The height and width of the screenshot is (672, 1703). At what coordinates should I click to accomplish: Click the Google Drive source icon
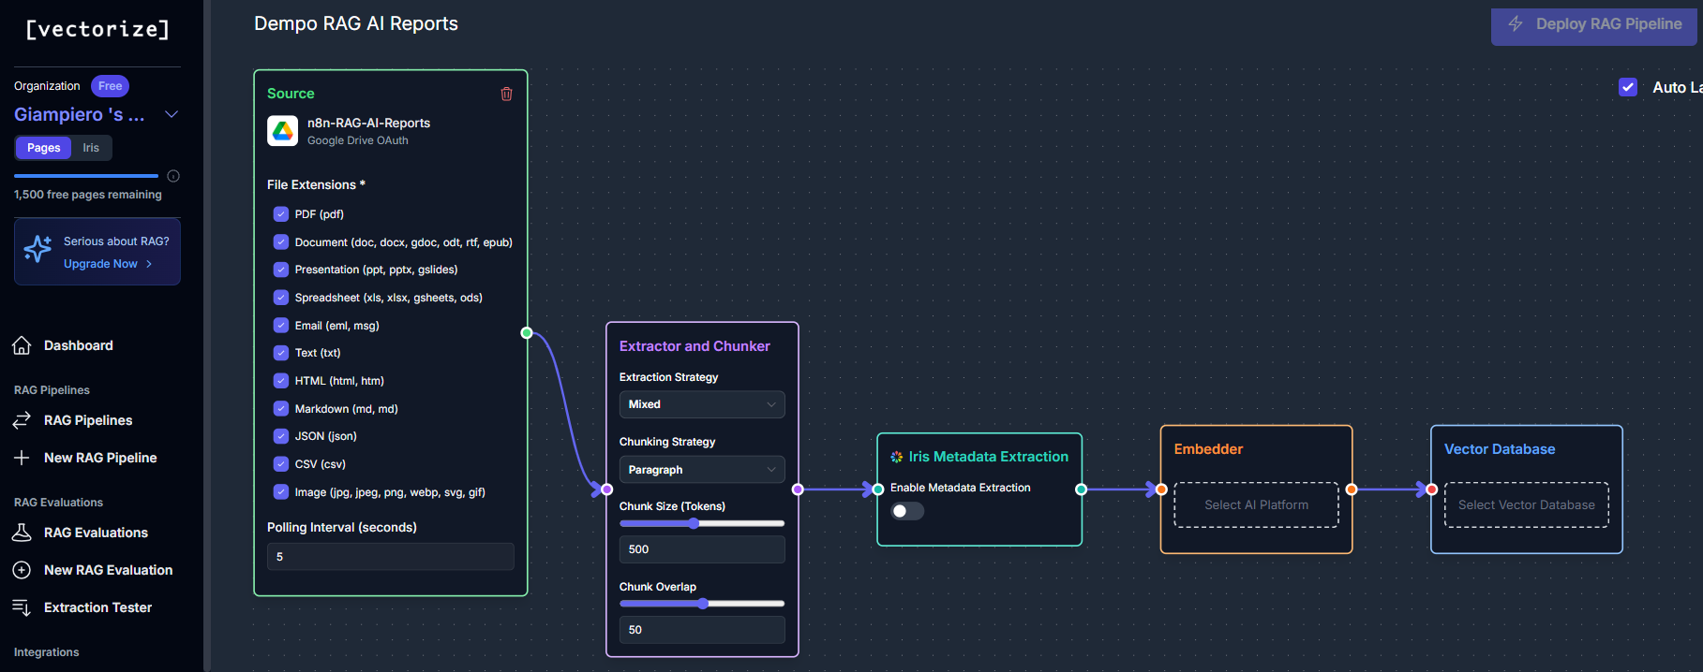tap(283, 131)
